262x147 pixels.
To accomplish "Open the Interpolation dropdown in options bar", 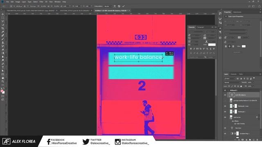I will click(108, 7).
